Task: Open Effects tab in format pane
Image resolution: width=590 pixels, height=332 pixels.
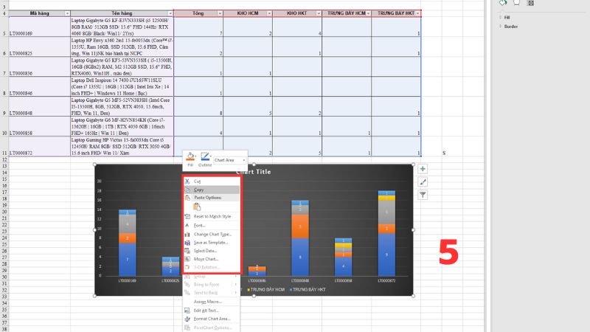Action: [517, 3]
